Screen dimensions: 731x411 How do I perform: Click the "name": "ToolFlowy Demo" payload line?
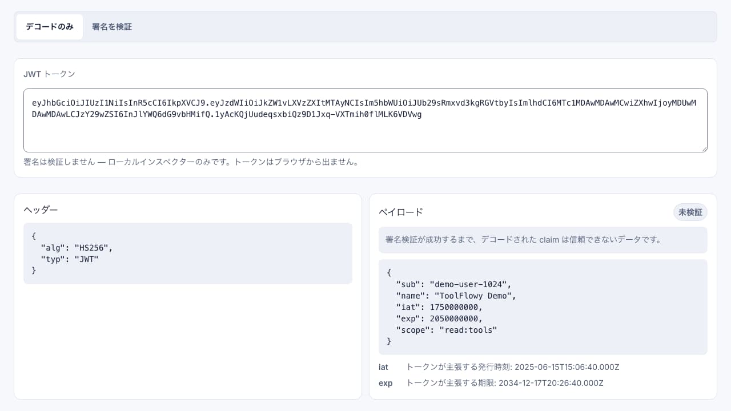(456, 296)
